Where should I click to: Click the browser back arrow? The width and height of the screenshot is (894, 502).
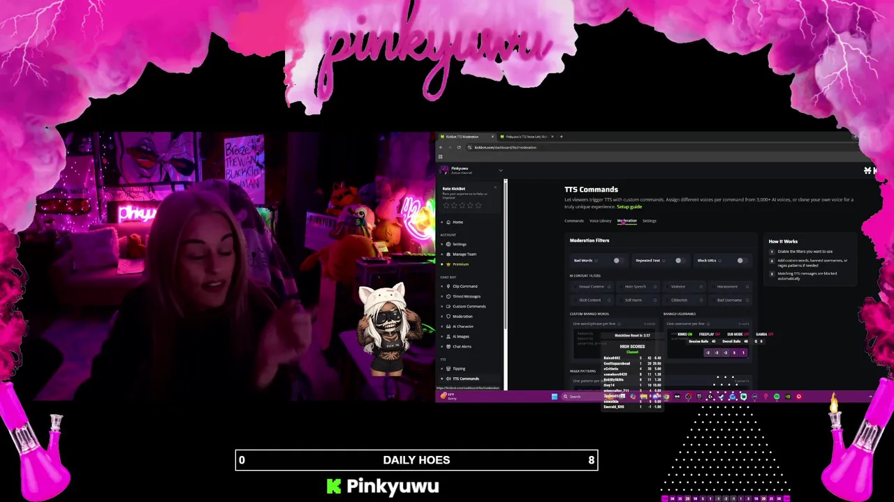pyautogui.click(x=441, y=147)
